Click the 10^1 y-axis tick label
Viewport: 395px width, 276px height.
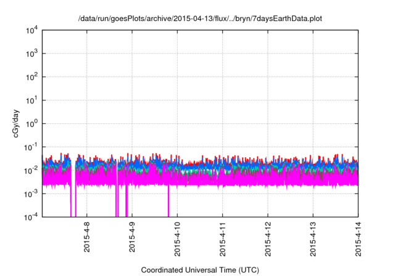point(31,100)
